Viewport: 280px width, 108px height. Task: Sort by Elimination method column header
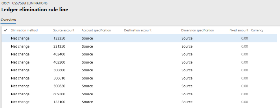click(x=24, y=31)
